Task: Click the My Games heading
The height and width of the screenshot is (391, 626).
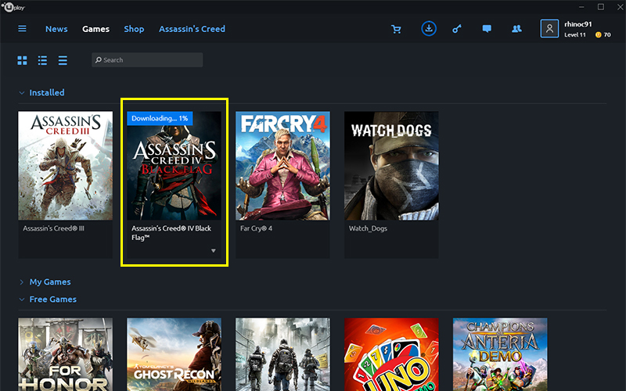Action: click(50, 282)
